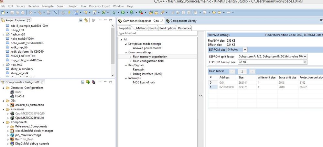
Task: Expand the Flash configuration field node
Action: [x=130, y=61]
